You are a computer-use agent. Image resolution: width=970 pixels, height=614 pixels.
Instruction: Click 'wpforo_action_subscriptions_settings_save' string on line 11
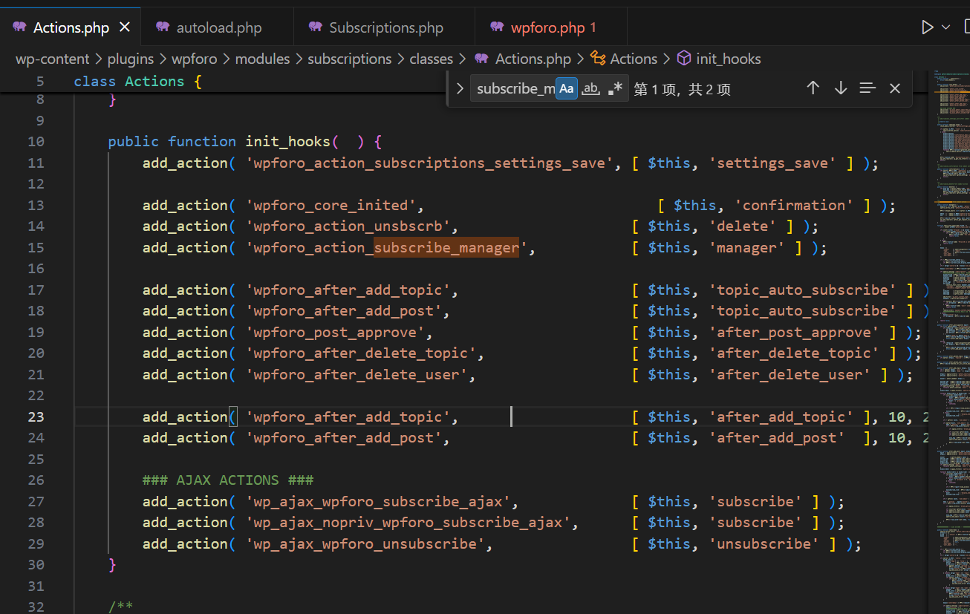click(430, 163)
